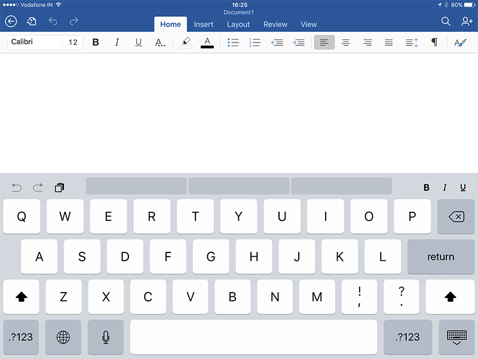Tap the blank document area
478x359 pixels.
click(239, 113)
